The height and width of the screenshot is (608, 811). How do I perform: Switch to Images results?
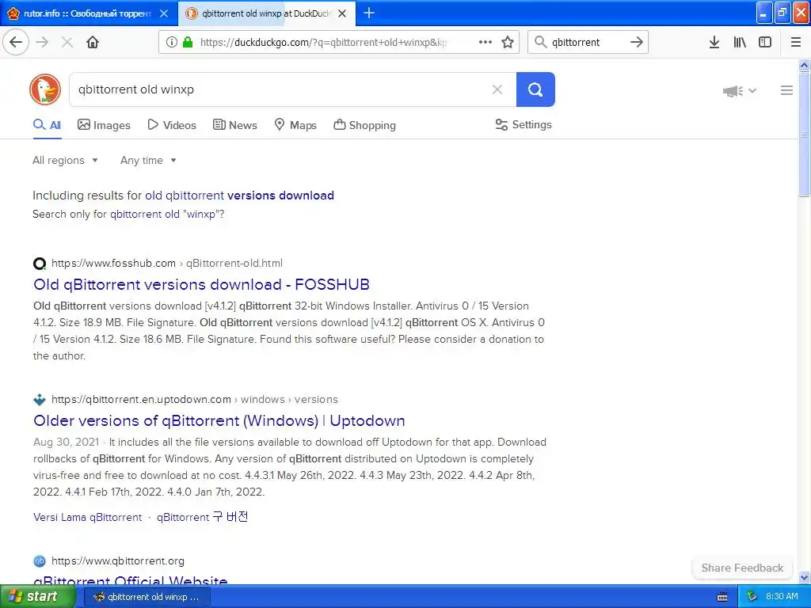(104, 125)
